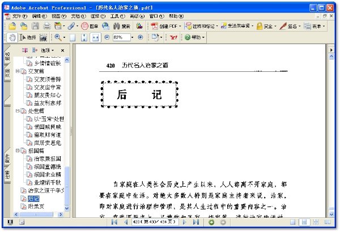Click the Yahoo Y! toolbar icon

click(173, 37)
